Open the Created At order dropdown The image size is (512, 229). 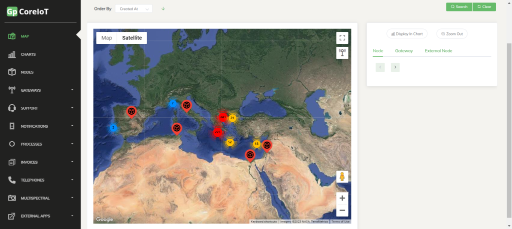[x=133, y=8]
